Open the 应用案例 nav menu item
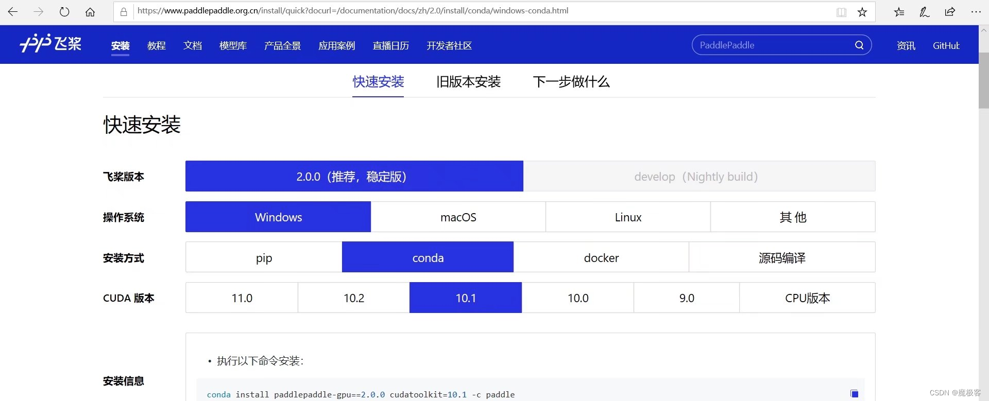989x401 pixels. click(x=337, y=46)
